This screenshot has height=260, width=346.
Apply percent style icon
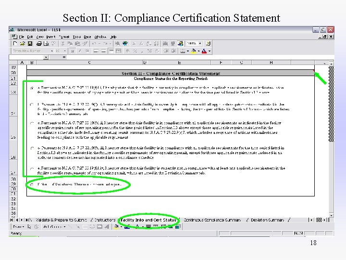135,51
